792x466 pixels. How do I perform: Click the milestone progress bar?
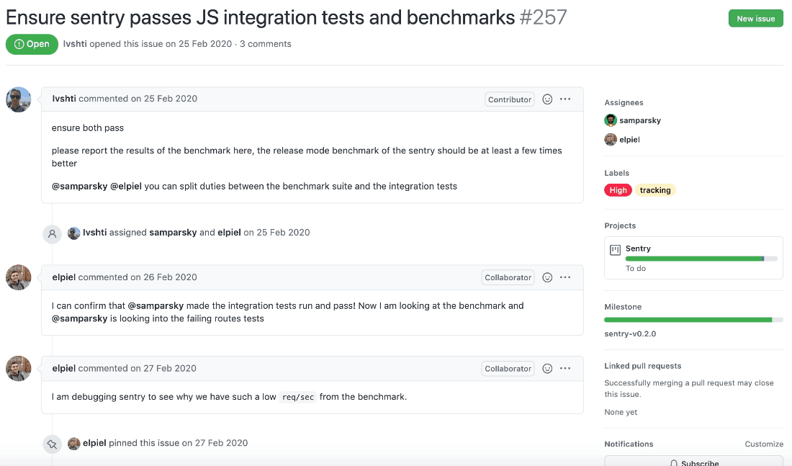(x=693, y=320)
